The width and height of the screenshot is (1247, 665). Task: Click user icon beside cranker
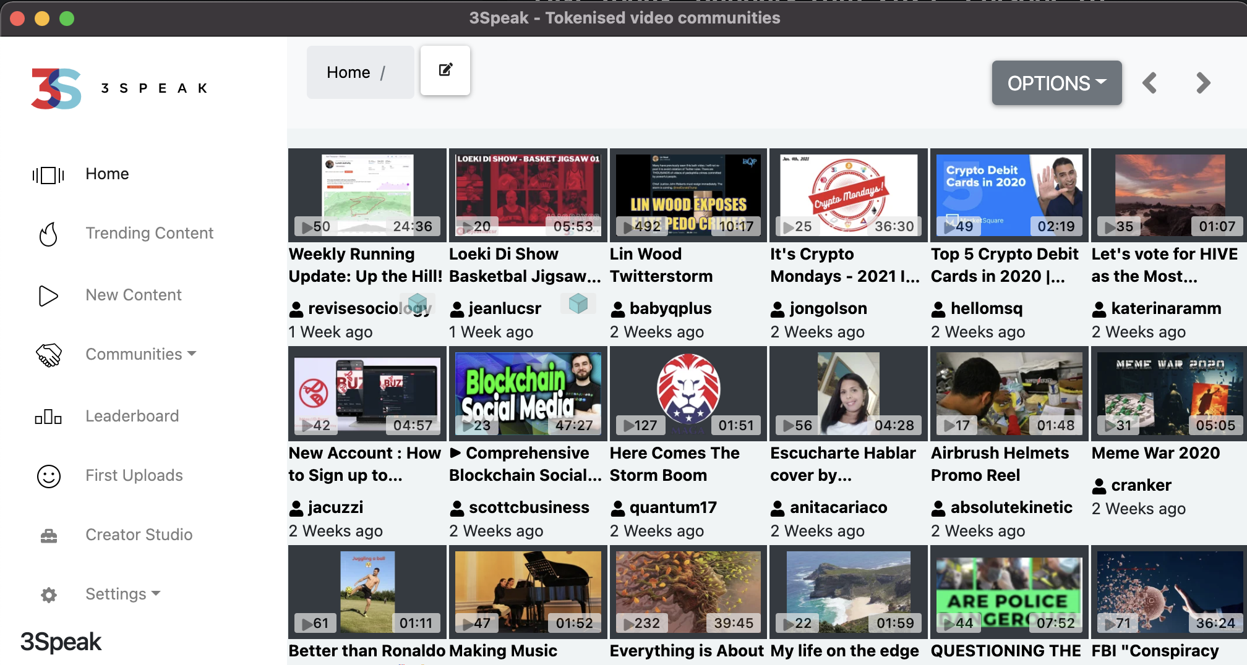tap(1099, 486)
